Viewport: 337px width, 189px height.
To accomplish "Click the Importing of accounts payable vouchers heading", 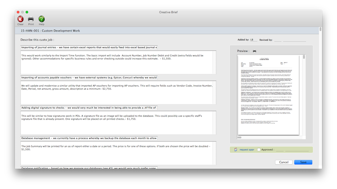I will point(89,77).
